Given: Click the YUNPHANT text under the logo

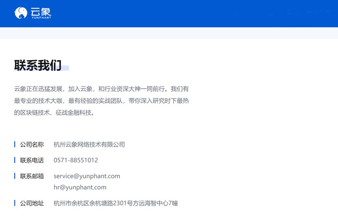Looking at the screenshot, I should [41, 18].
